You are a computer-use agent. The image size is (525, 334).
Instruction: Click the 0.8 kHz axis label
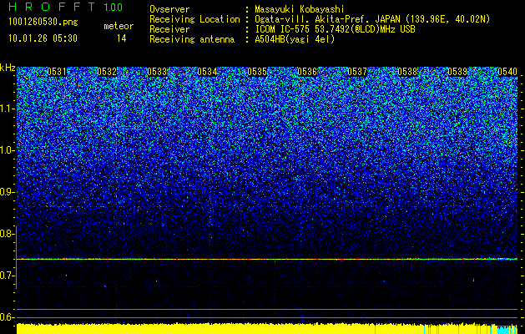tap(8, 234)
